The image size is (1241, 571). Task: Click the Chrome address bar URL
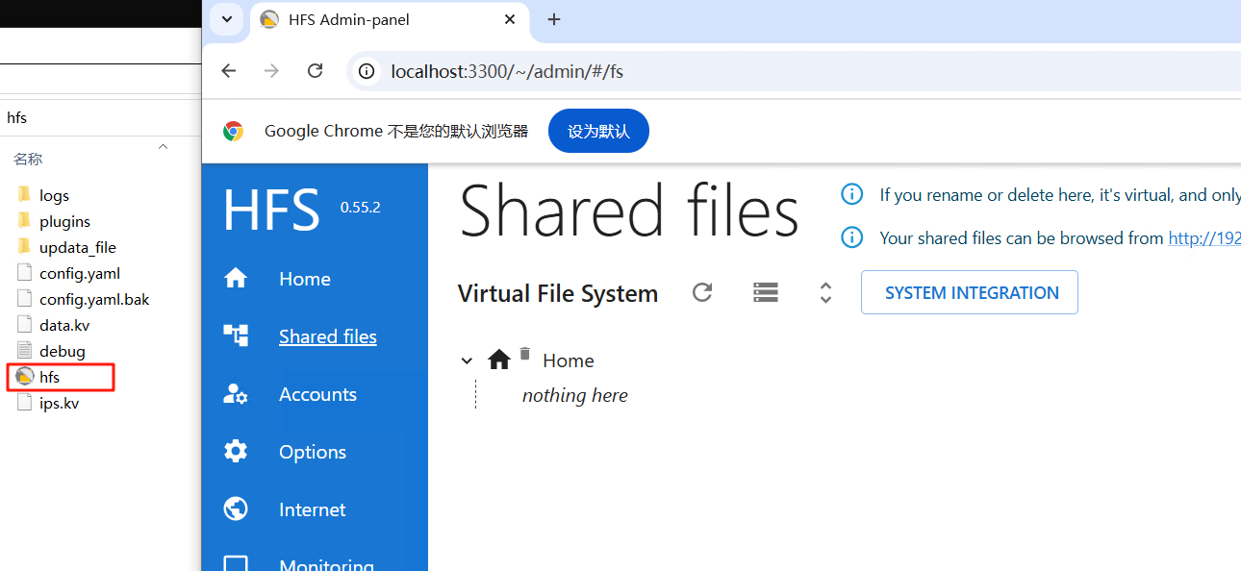pyautogui.click(x=507, y=71)
